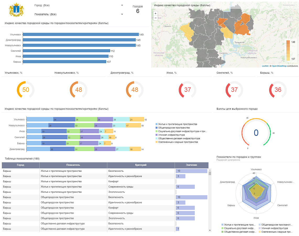Select the Димитровград bar in top chart
The image size is (299, 236).
[79, 40]
